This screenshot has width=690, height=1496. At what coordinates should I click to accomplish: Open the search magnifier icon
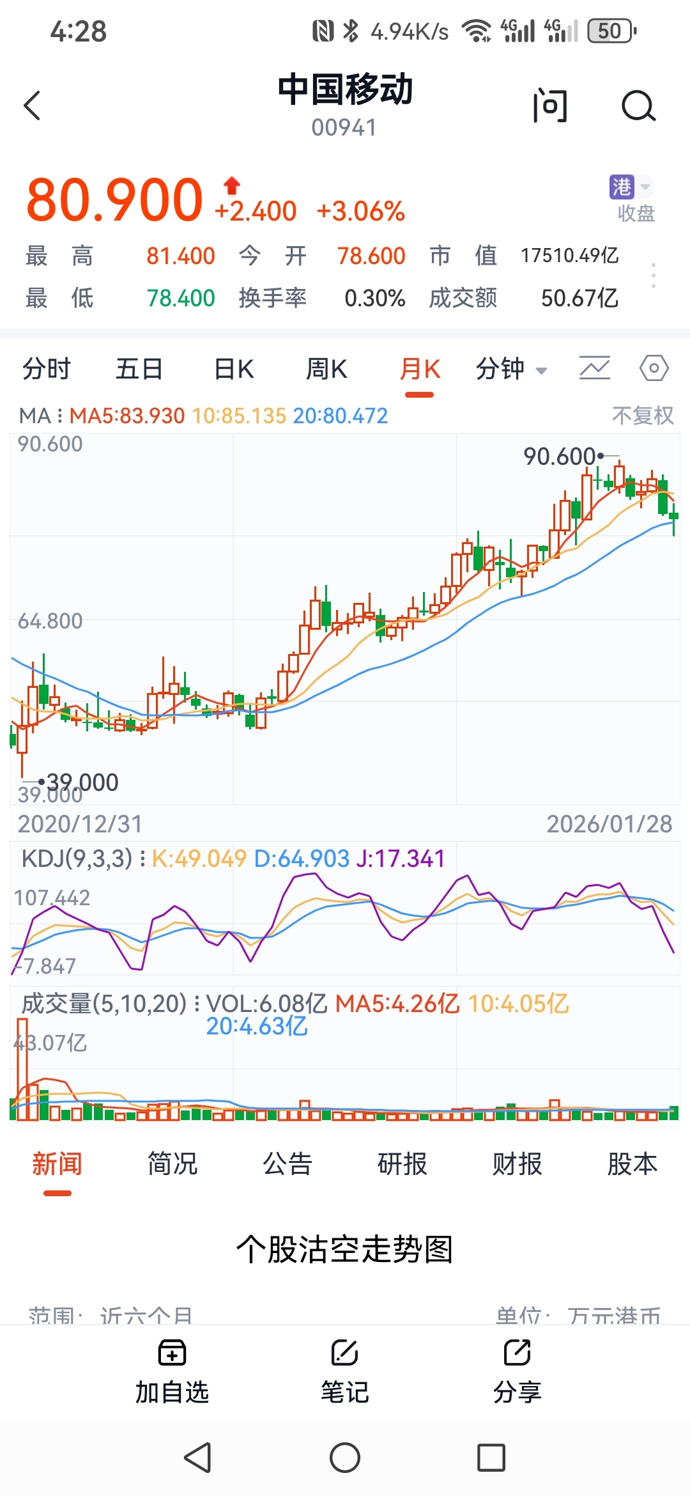(x=638, y=105)
